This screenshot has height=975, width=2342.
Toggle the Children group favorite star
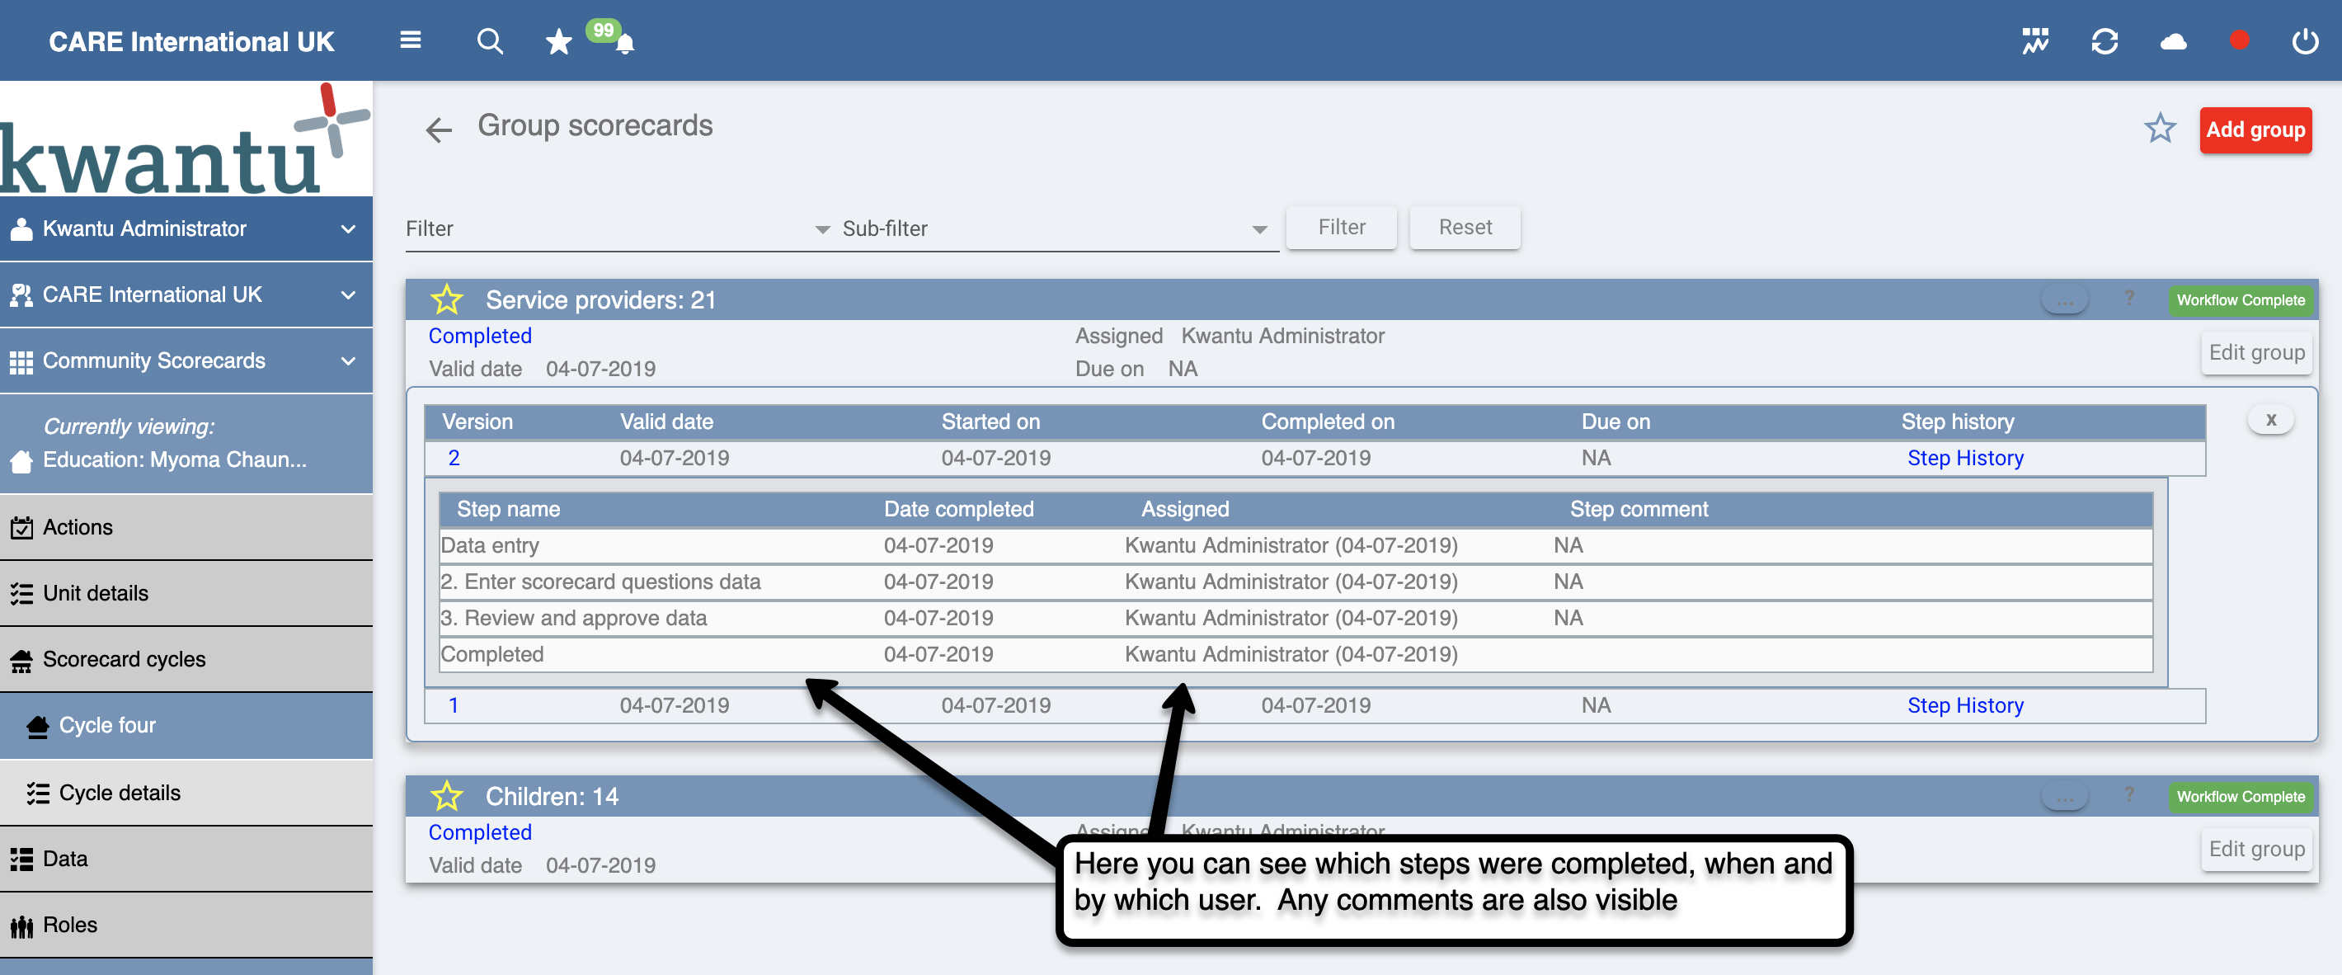[x=446, y=796]
